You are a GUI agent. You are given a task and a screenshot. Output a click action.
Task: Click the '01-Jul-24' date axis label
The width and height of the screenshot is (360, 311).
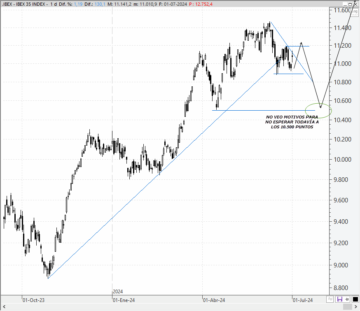click(x=303, y=300)
